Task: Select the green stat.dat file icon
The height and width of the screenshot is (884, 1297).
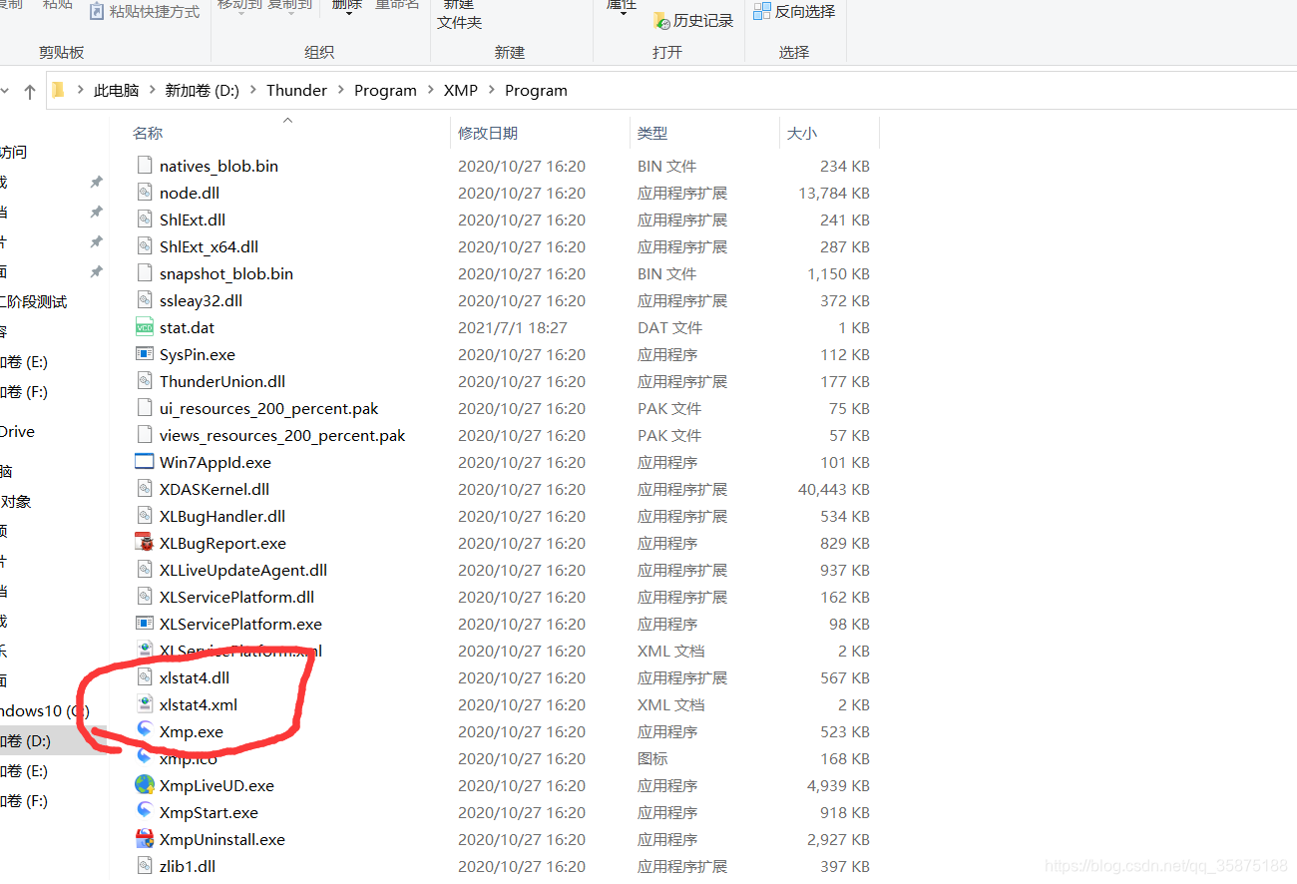Action: click(x=145, y=327)
